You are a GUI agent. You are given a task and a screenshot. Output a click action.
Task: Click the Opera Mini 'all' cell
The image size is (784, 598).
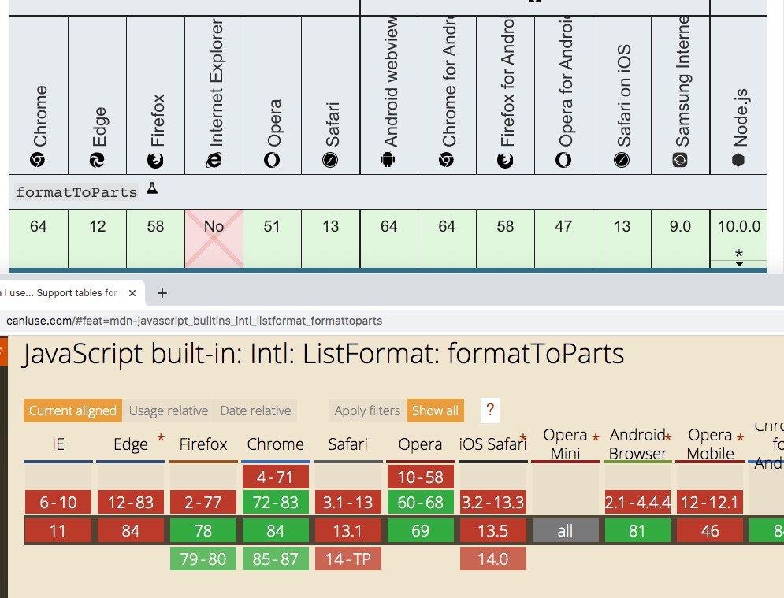coord(566,530)
